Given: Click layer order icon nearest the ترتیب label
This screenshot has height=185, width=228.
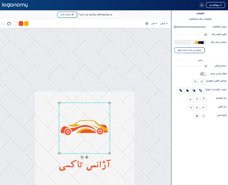Looking at the screenshot, I should pos(201,90).
